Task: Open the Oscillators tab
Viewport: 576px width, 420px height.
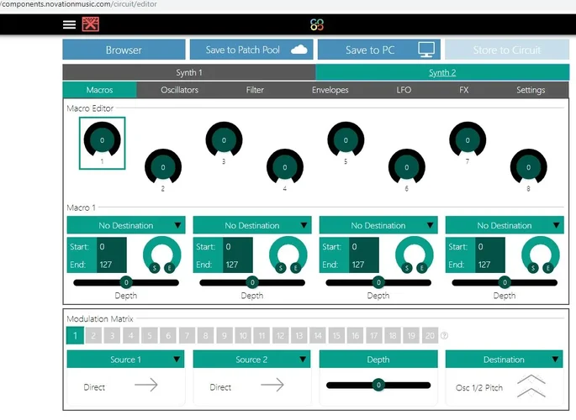Action: [x=179, y=90]
